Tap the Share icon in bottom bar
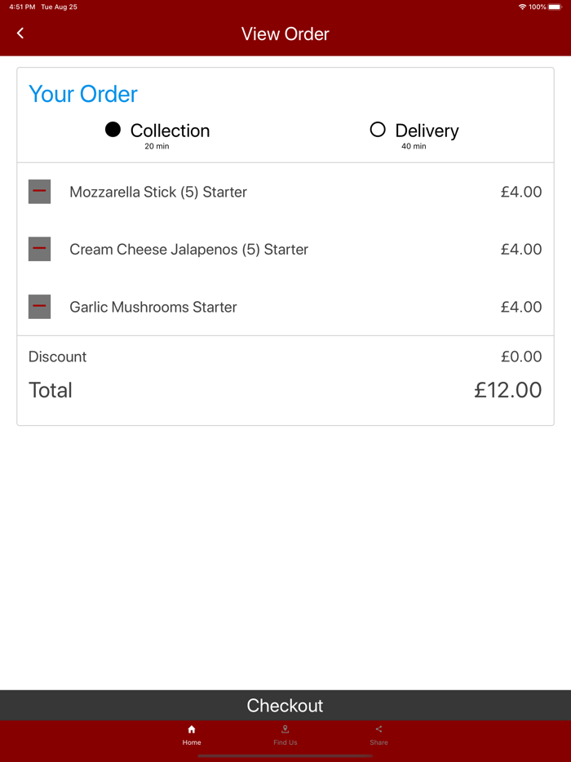The image size is (571, 762). click(378, 729)
